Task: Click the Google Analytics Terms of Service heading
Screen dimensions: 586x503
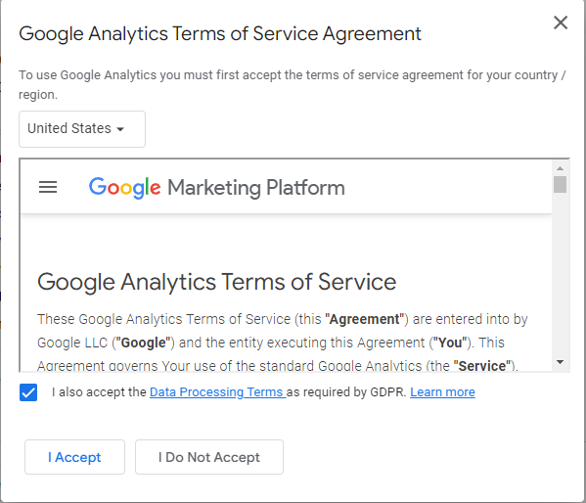Action: 217,282
